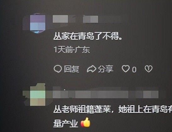Click the thumbs-up emoji in second comment
172x132 pixels.
[x=86, y=122]
